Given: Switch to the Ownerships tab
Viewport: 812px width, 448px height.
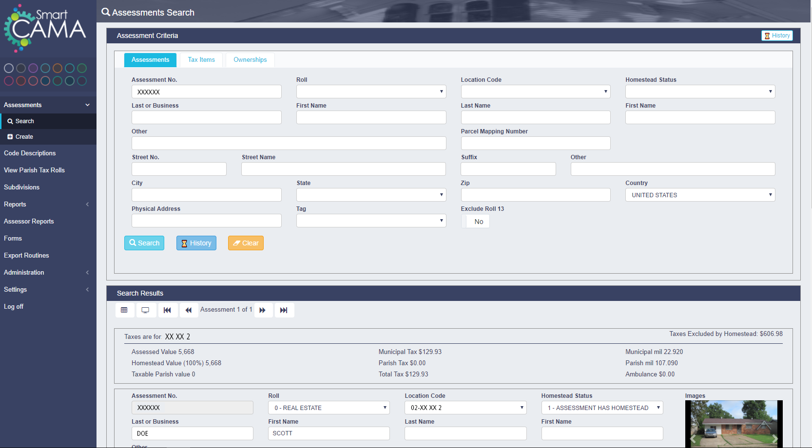Looking at the screenshot, I should pos(250,60).
